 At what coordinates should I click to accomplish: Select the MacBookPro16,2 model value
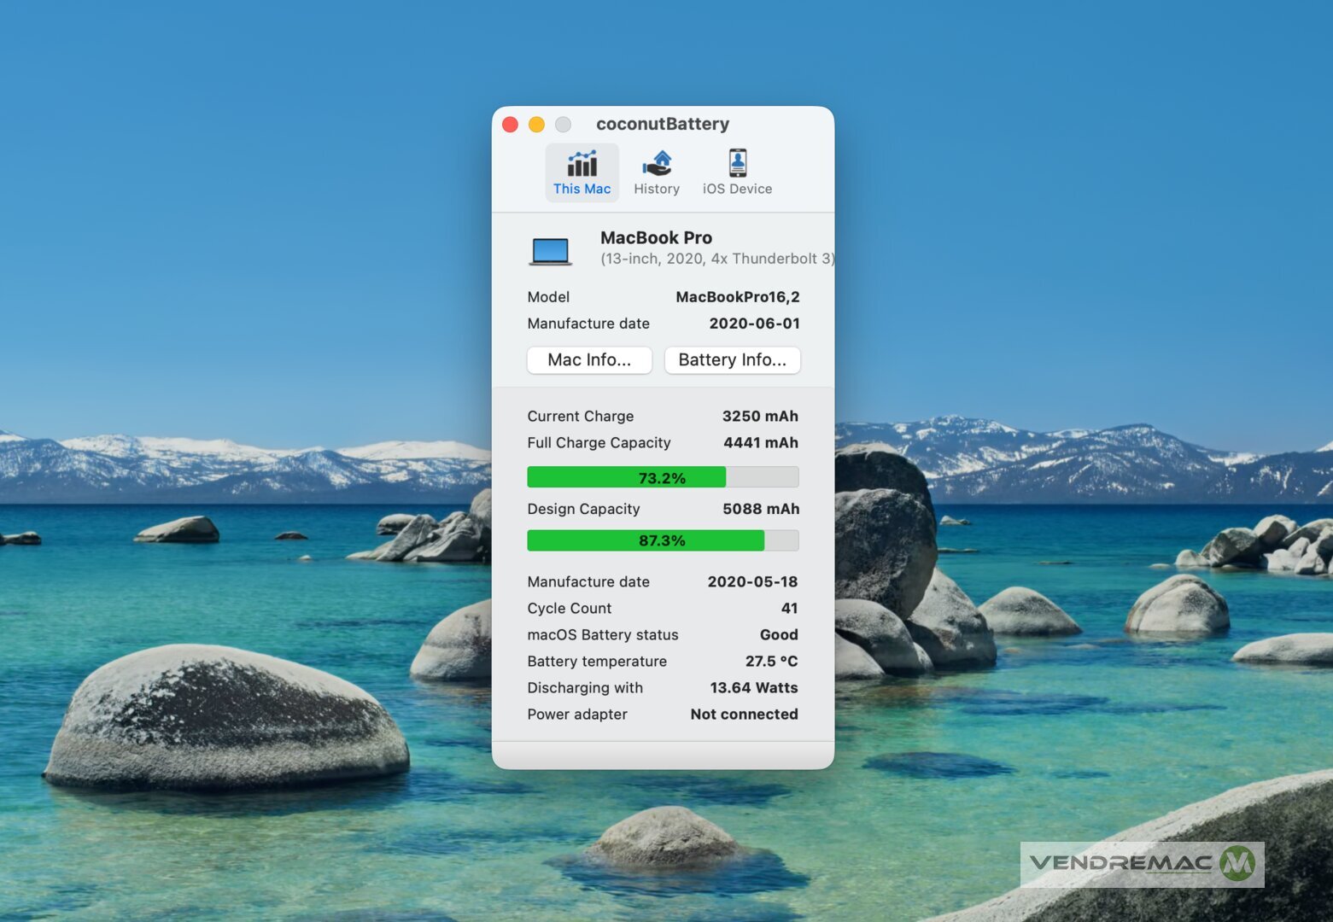click(x=737, y=297)
